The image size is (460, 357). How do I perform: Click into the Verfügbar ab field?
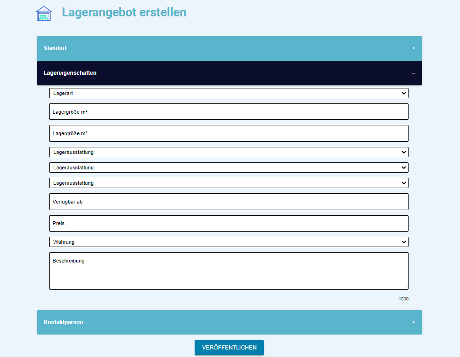(x=229, y=202)
